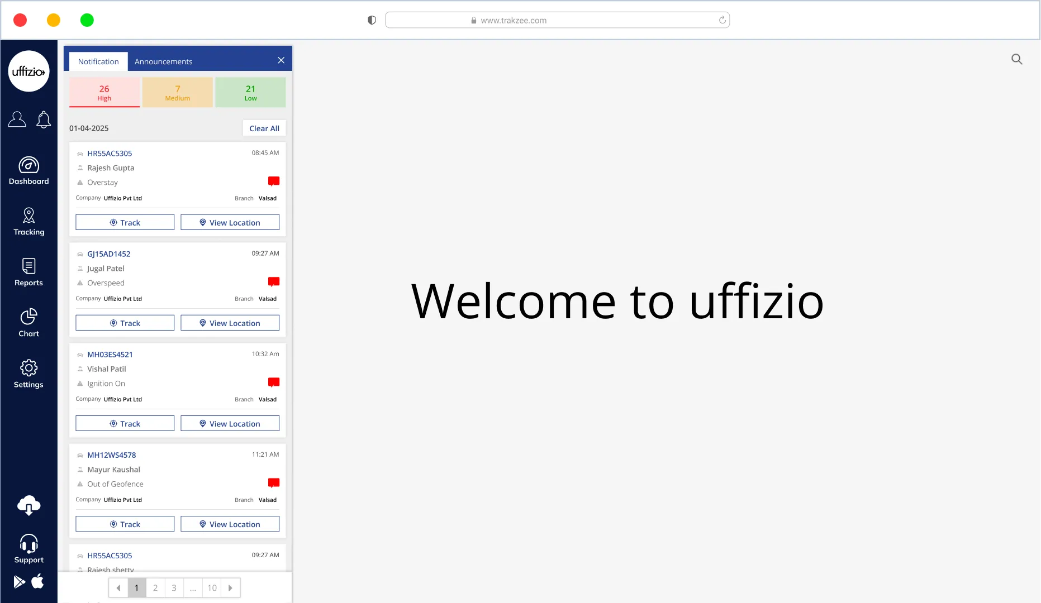Select the Notification tab
The image size is (1041, 603).
98,61
